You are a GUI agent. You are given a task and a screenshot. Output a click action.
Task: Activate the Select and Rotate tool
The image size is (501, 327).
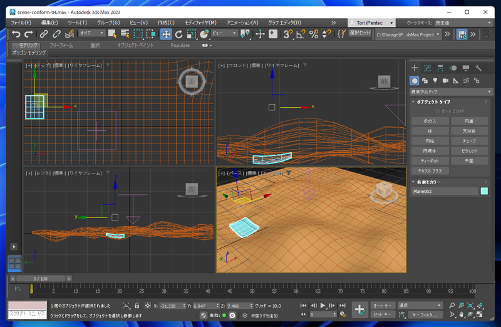click(x=178, y=34)
